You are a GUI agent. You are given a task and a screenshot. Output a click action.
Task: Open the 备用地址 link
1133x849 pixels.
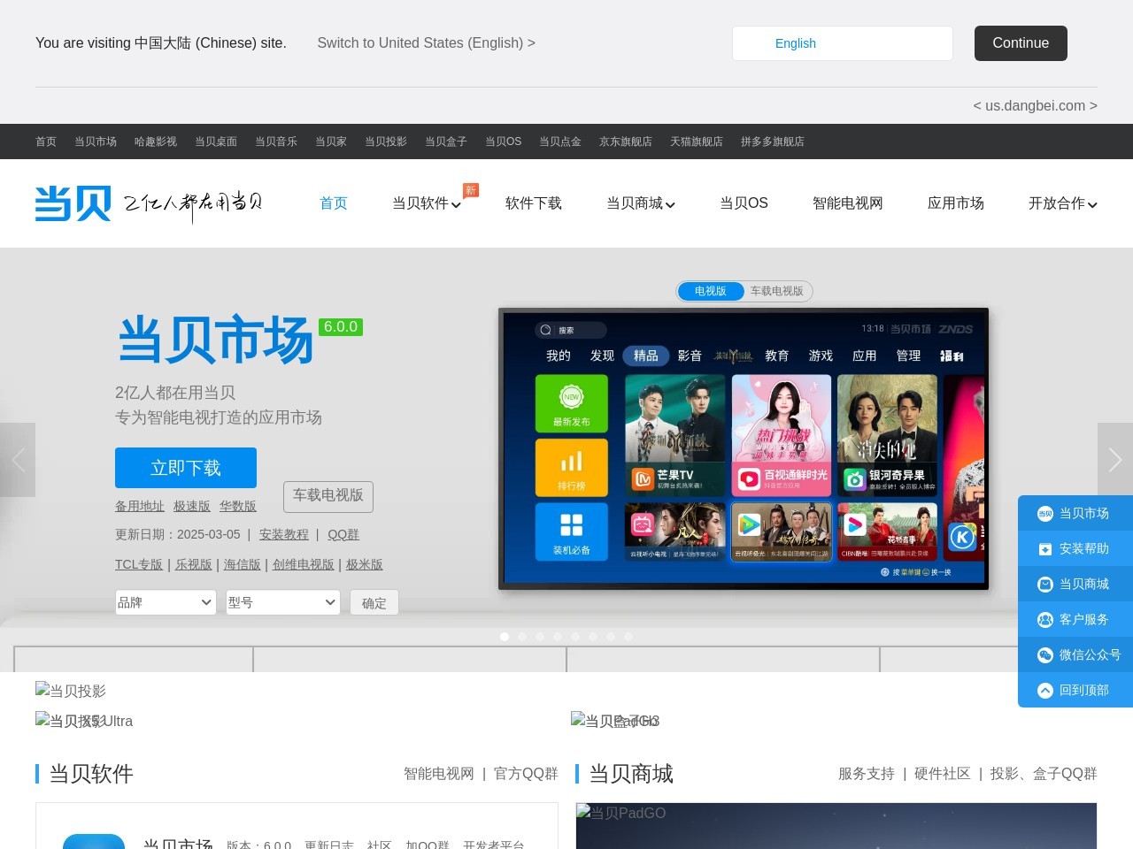pyautogui.click(x=140, y=506)
